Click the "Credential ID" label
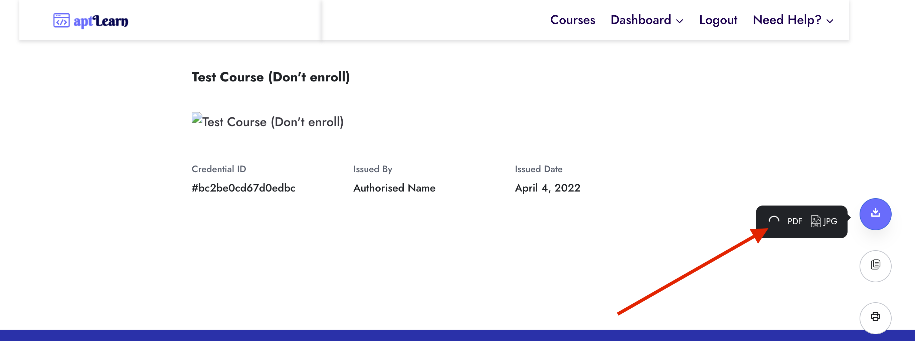 (219, 169)
